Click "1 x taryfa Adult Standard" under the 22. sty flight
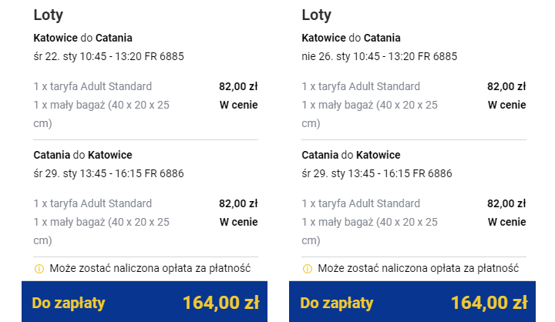The image size is (555, 322). [92, 86]
